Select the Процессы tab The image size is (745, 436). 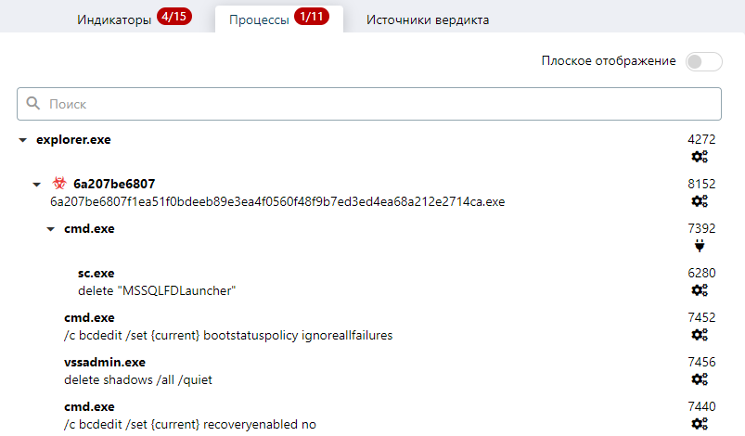(259, 19)
